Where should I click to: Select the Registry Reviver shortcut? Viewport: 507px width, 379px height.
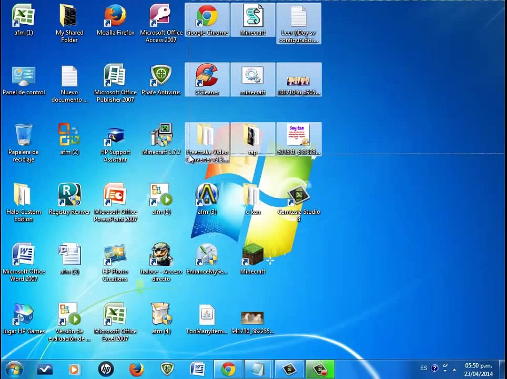[x=69, y=199]
